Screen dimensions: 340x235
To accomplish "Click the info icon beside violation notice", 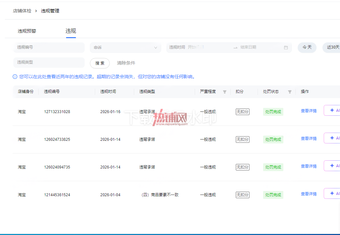I will click(15, 77).
